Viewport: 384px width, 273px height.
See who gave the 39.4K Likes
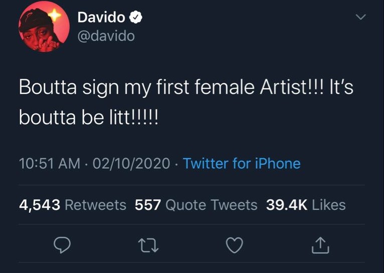[305, 205]
